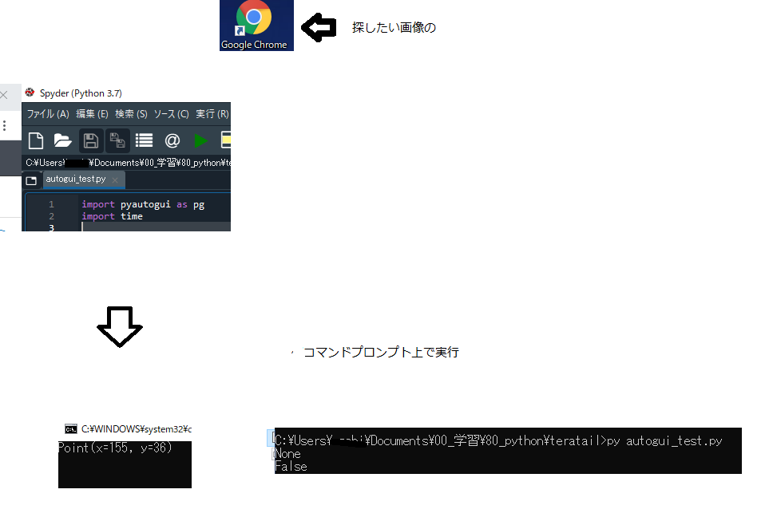Click line 1 'import pyautogui as pg'
This screenshot has width=765, height=513.
[143, 204]
